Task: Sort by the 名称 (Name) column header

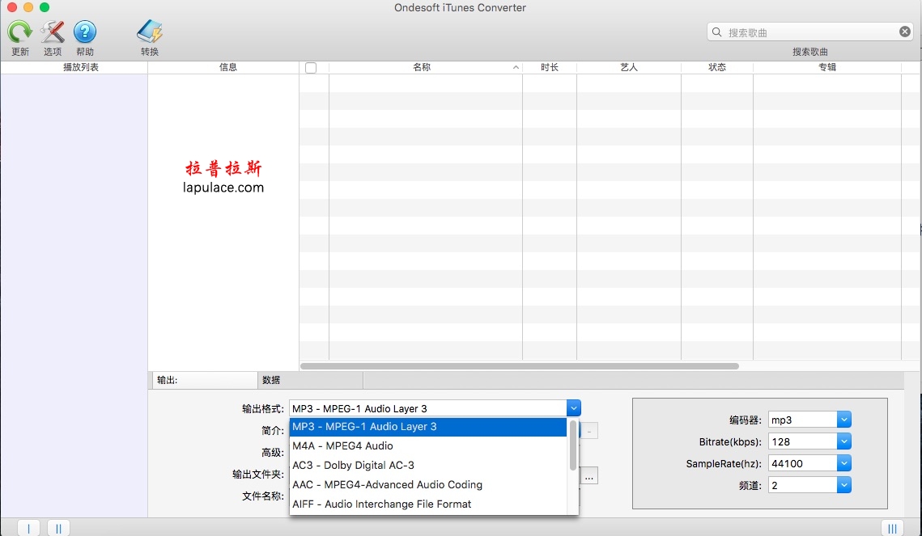Action: click(x=425, y=68)
